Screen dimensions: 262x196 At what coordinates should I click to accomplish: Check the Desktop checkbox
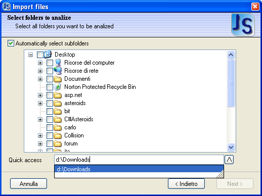40,55
